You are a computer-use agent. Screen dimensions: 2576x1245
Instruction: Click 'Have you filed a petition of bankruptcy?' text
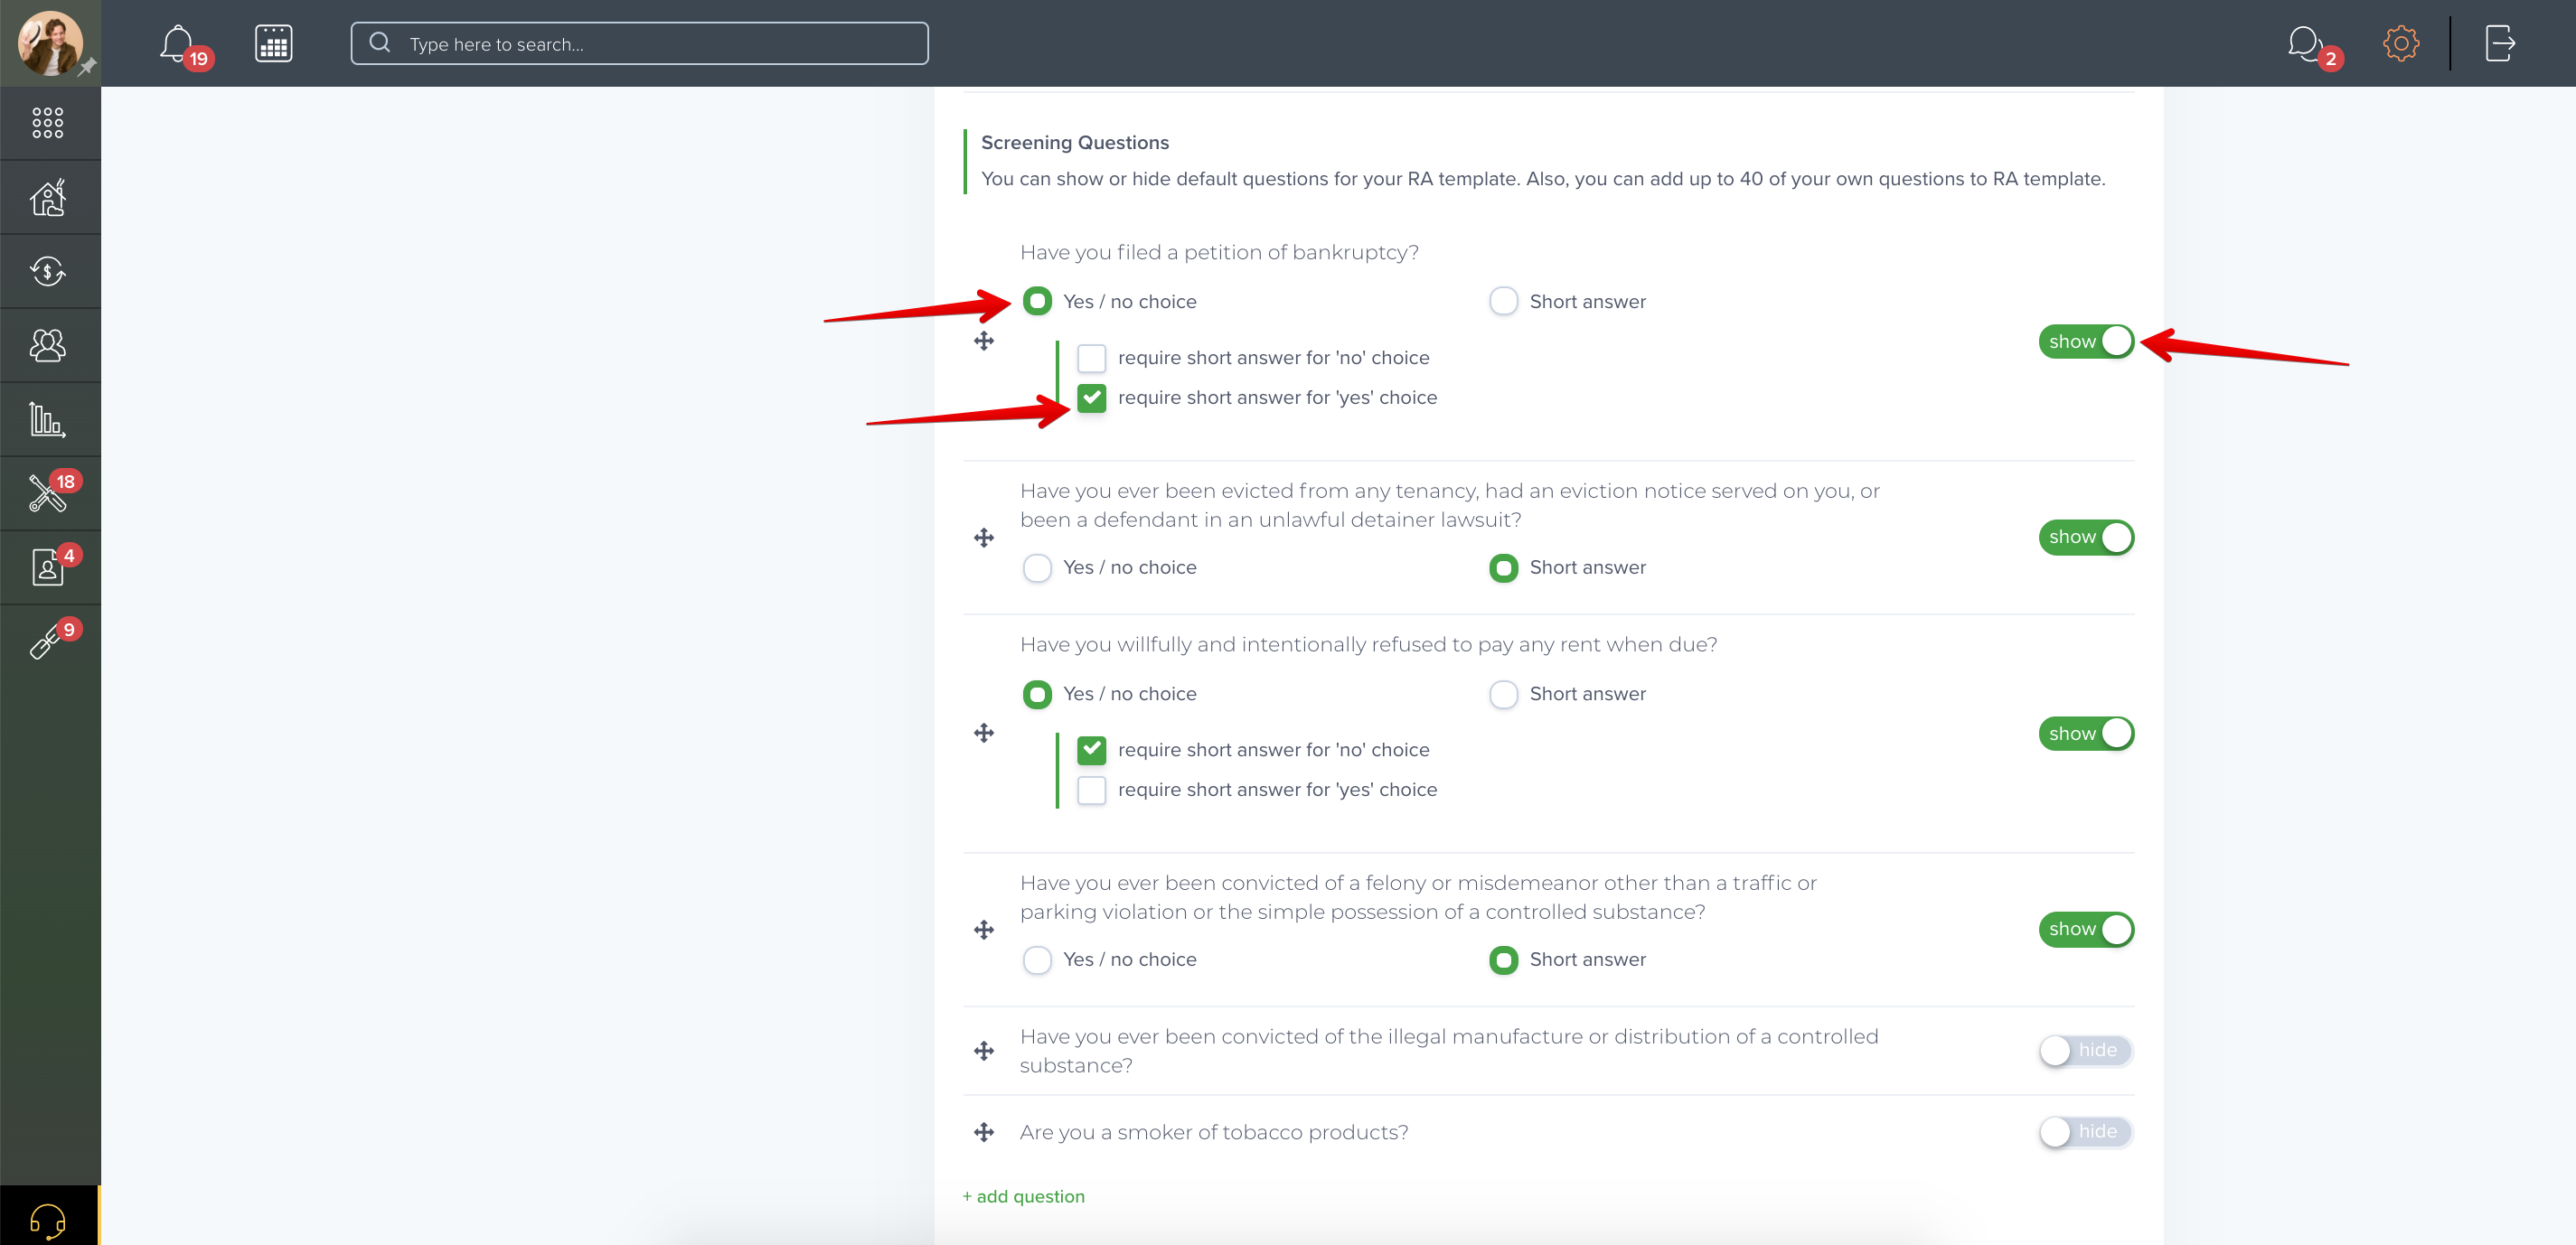(1219, 252)
